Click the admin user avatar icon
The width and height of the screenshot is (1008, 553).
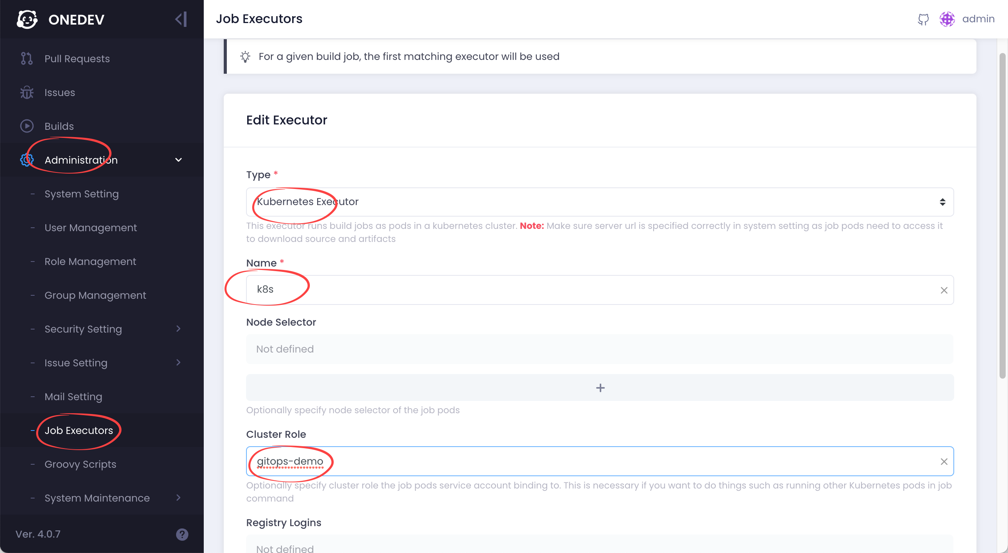[947, 19]
